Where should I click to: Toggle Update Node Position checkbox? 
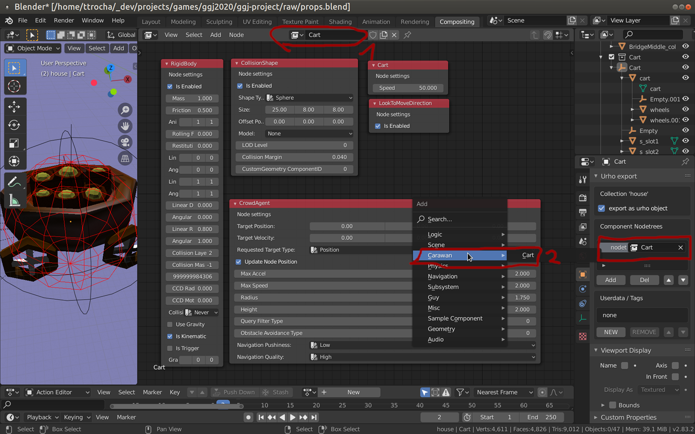tap(239, 262)
